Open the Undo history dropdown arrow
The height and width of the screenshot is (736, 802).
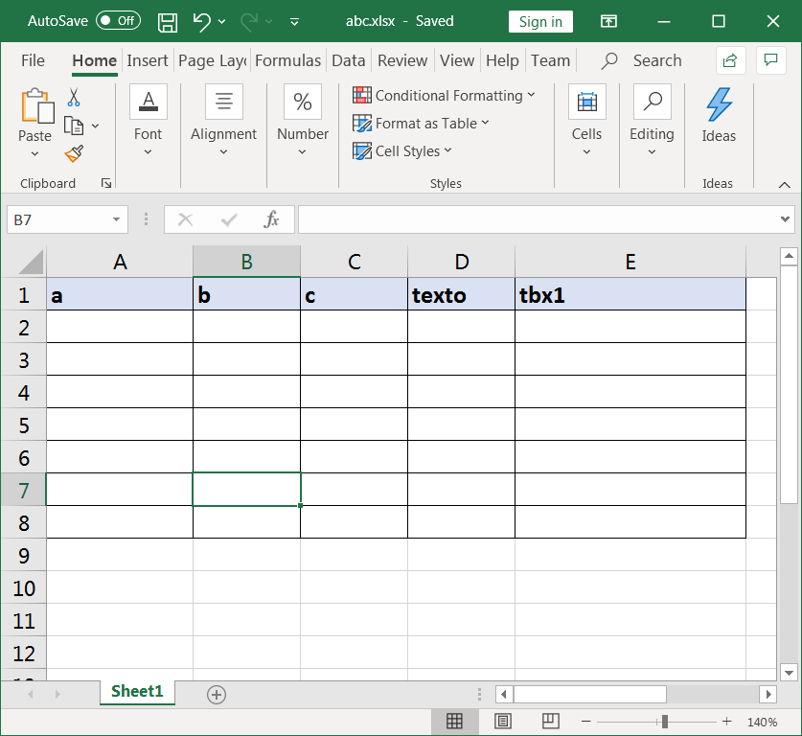(x=221, y=21)
